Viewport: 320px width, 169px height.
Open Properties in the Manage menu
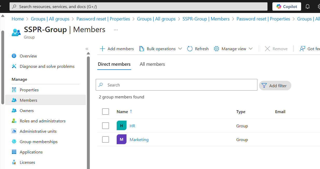[29, 90]
